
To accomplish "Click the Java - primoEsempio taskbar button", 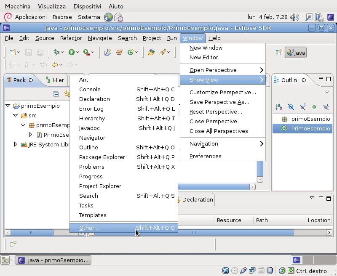I will coord(53,260).
